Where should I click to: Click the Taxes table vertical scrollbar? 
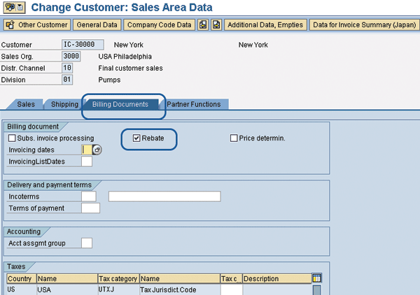(317, 290)
